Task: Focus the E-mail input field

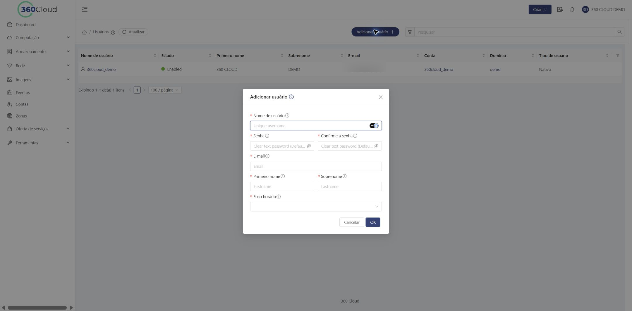Action: (316, 166)
